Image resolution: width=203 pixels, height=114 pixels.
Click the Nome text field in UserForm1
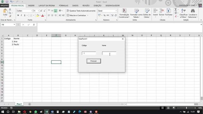coord(109,53)
